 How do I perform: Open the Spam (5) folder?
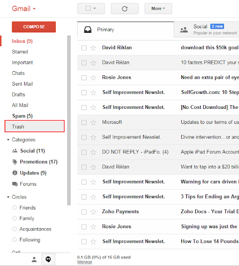(22, 116)
